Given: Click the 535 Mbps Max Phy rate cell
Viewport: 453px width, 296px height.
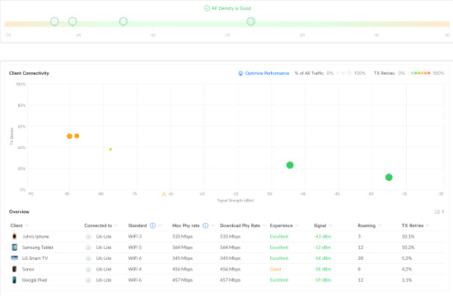Looking at the screenshot, I should point(182,237).
